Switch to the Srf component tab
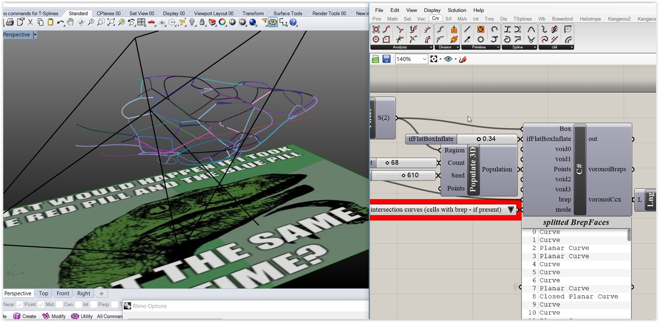This screenshot has height=322, width=659. [x=448, y=19]
